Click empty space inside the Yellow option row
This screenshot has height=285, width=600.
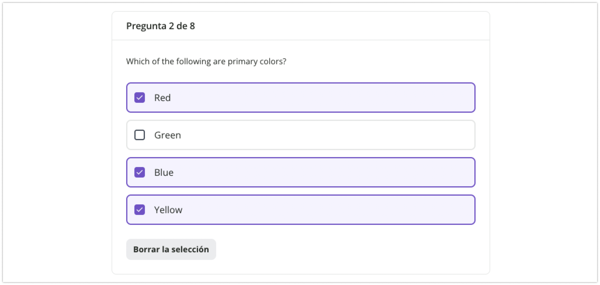click(321, 210)
